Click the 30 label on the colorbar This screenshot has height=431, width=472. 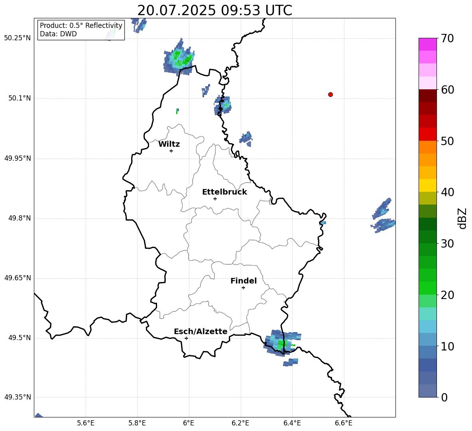click(447, 244)
